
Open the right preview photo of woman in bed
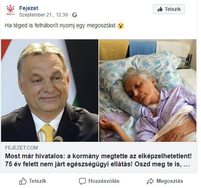(148, 90)
